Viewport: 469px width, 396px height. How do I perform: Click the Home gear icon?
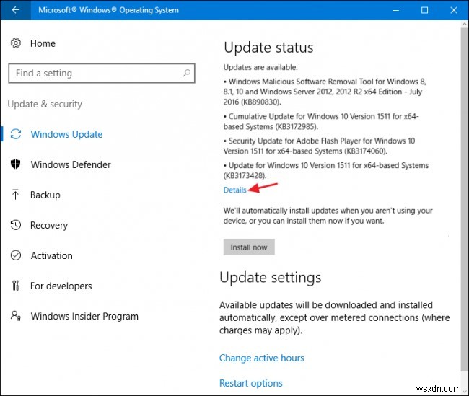click(16, 43)
